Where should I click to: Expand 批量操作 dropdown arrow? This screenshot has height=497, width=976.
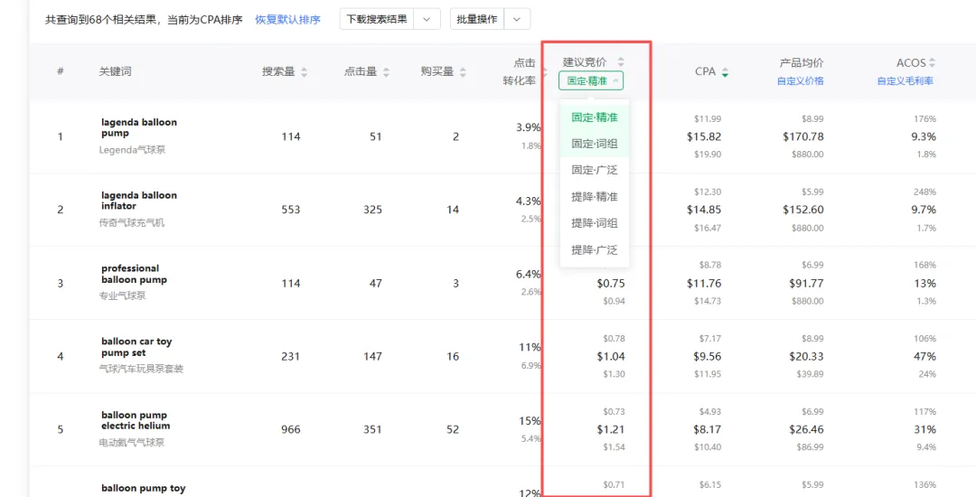coord(517,19)
